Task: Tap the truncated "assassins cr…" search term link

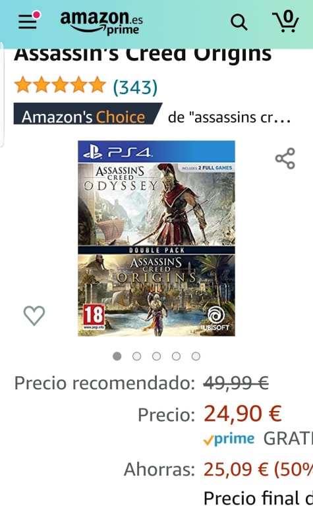Action: (229, 117)
